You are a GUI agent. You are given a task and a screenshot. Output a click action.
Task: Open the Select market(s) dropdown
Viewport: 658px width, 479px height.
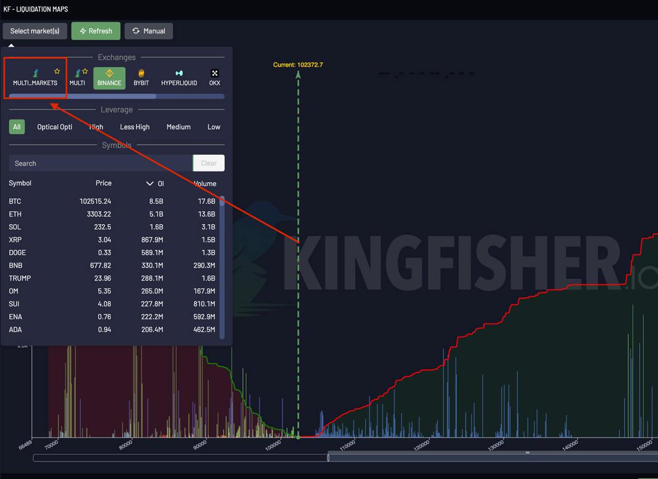click(x=35, y=31)
